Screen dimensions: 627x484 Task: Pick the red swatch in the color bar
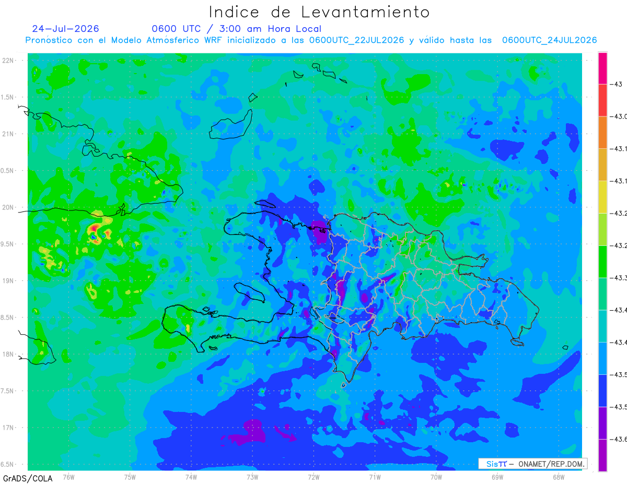[602, 100]
